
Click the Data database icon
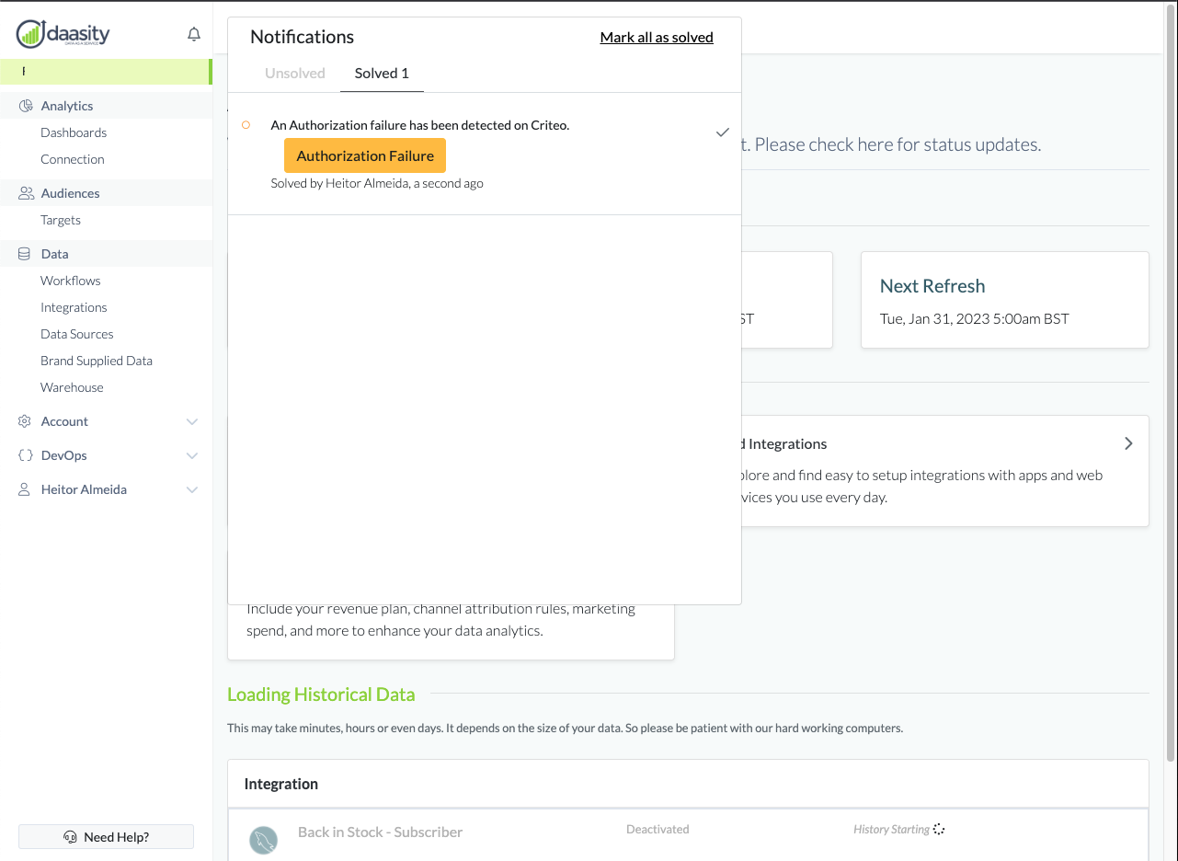pyautogui.click(x=25, y=254)
